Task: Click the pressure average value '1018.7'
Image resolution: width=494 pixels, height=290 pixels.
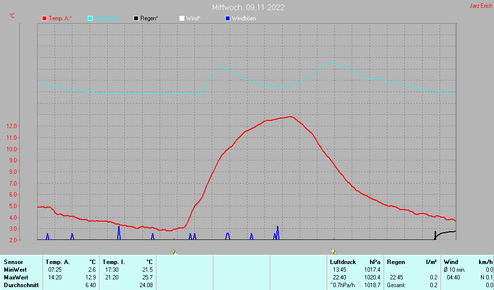Action: pos(372,285)
